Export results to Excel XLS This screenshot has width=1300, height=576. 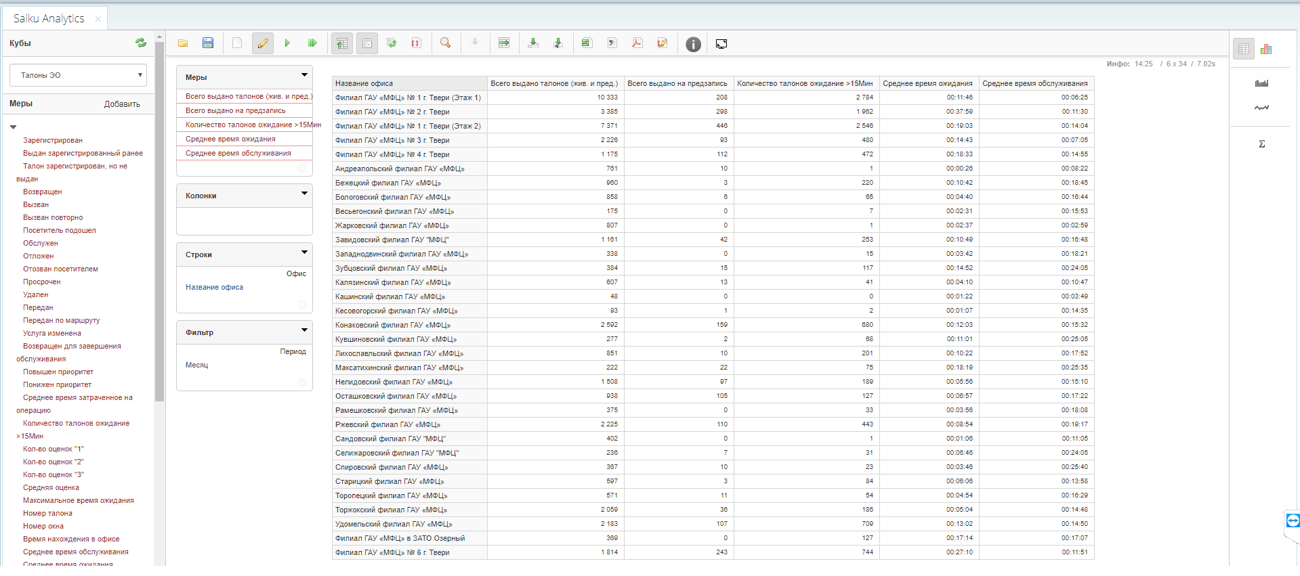point(587,43)
